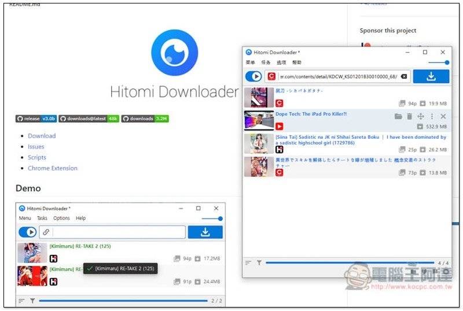Image resolution: width=463 pixels, height=311 pixels.
Task: Open the Options menu in the Demo window
Action: coord(61,218)
